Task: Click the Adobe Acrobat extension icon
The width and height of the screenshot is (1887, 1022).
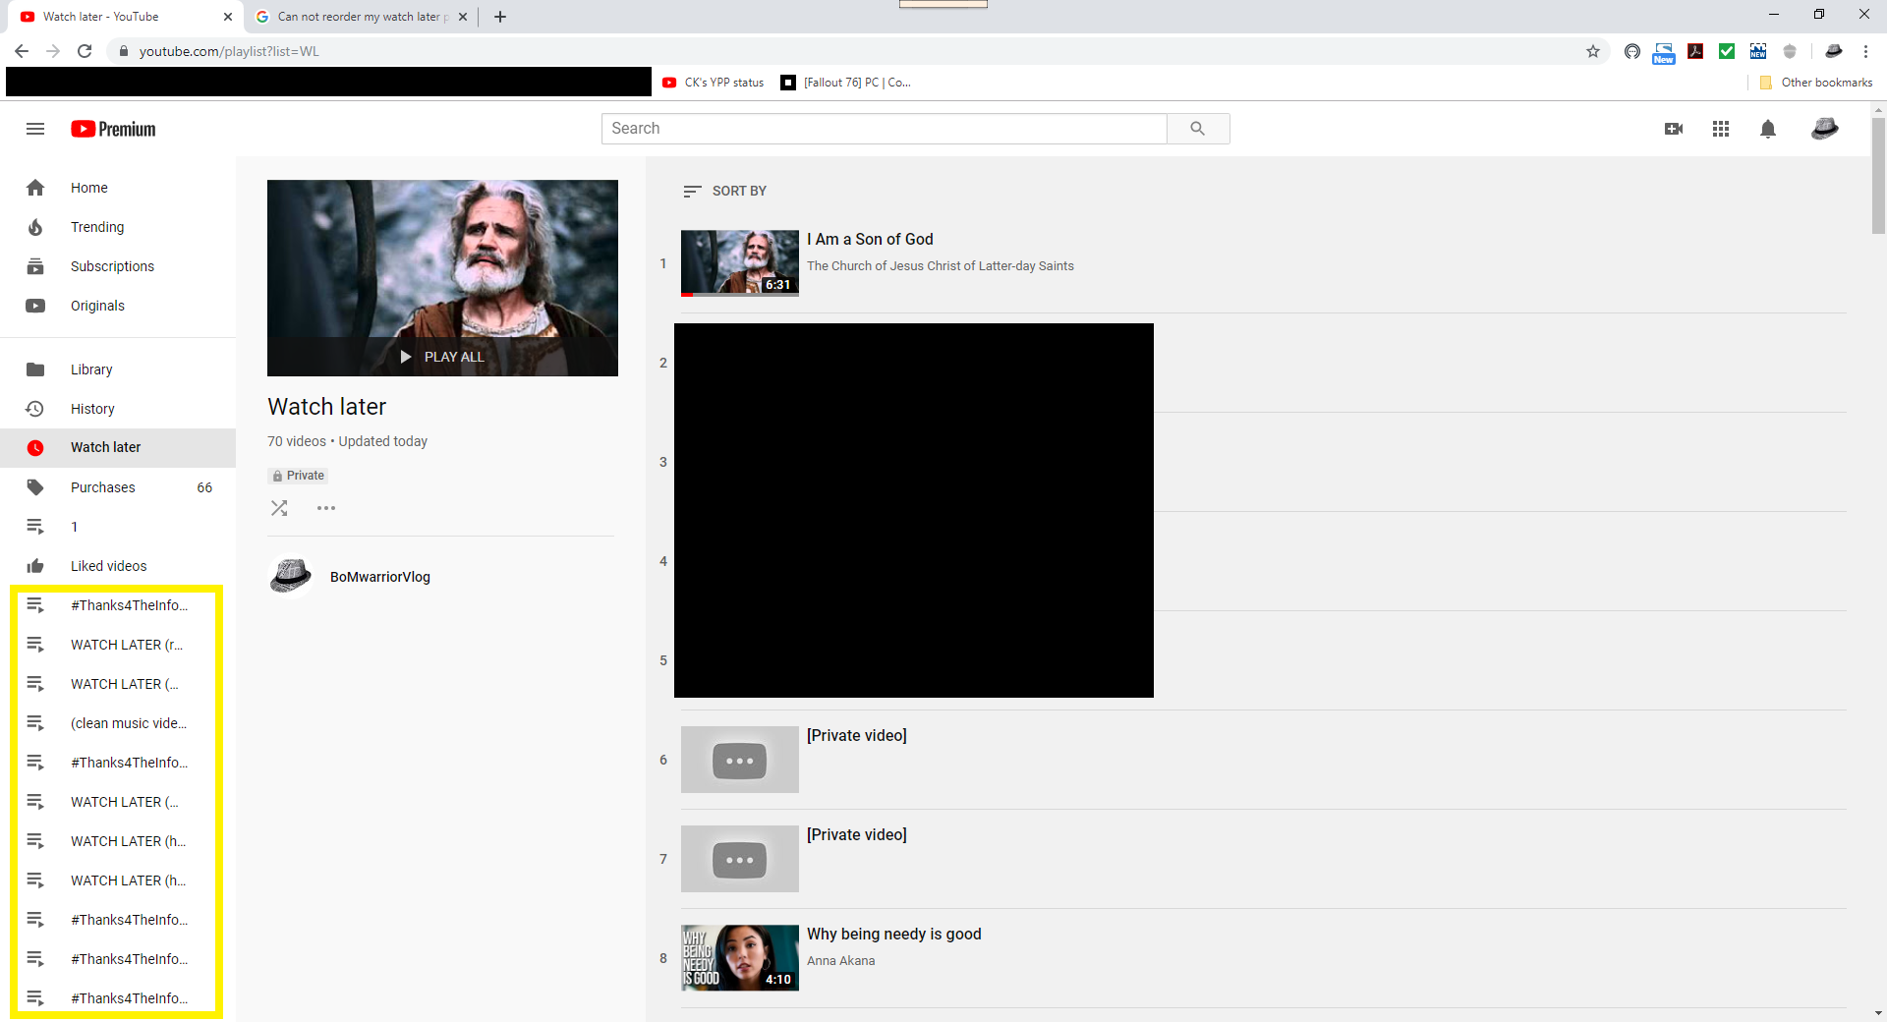Action: pos(1695,51)
